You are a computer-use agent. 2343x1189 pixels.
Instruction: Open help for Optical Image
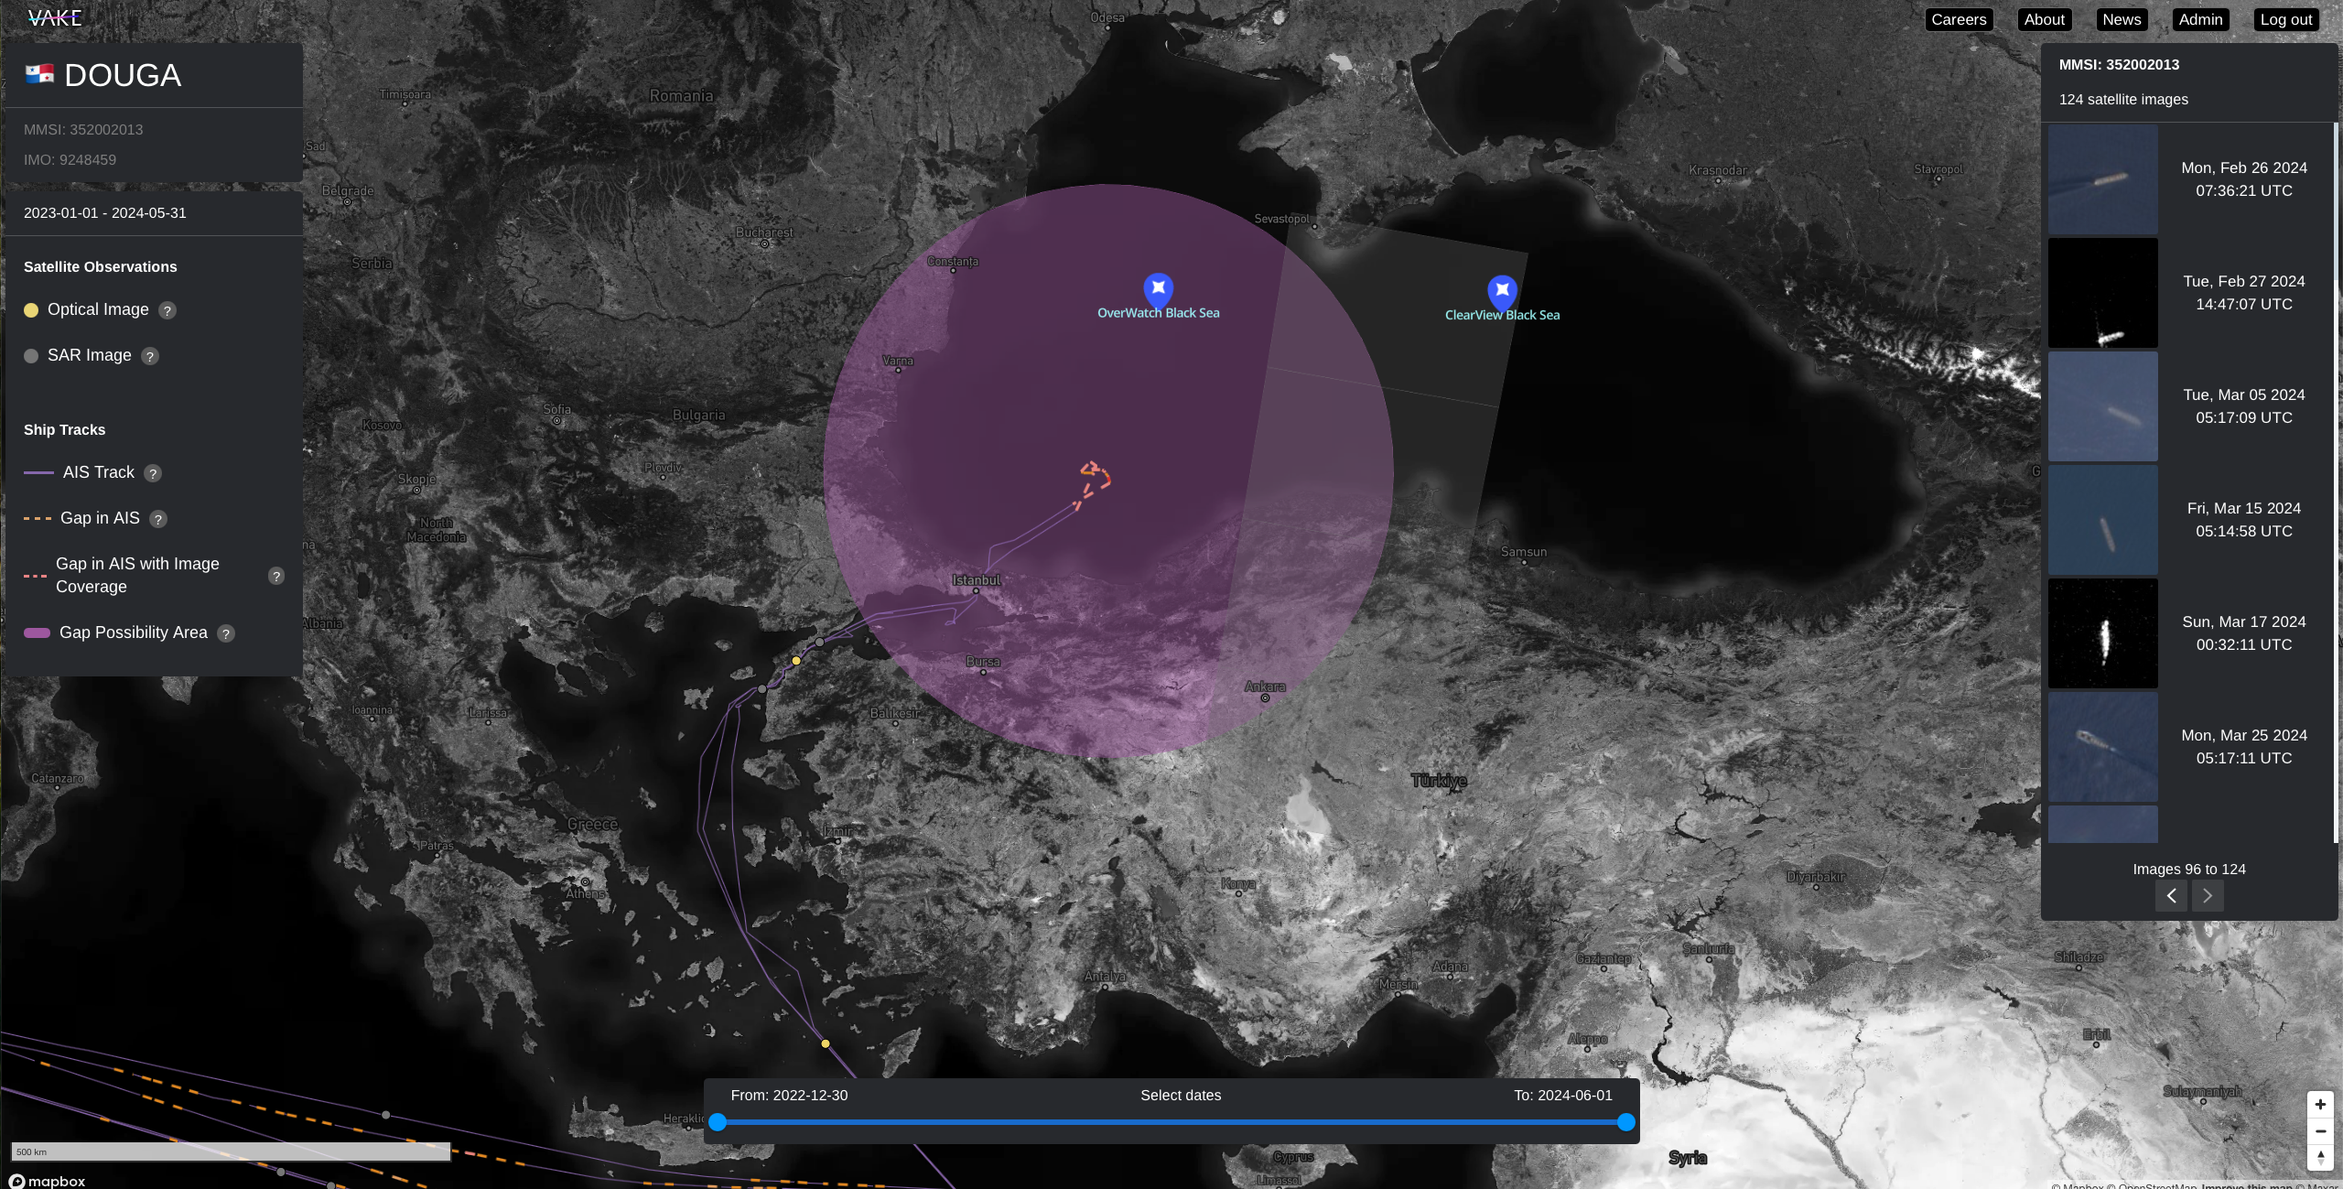coord(167,310)
